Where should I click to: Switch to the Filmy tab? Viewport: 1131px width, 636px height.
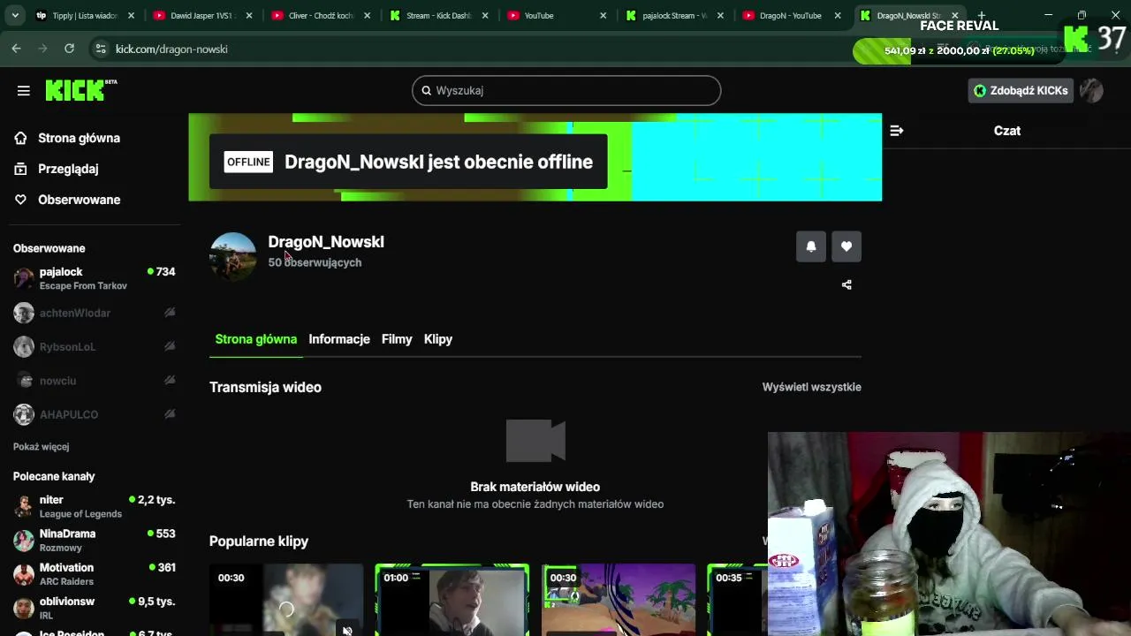(397, 339)
